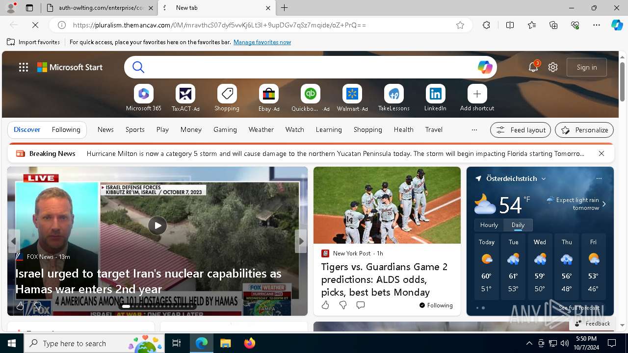This screenshot has width=628, height=353.
Task: Click the Add shortcut plus tile
Action: click(x=477, y=94)
